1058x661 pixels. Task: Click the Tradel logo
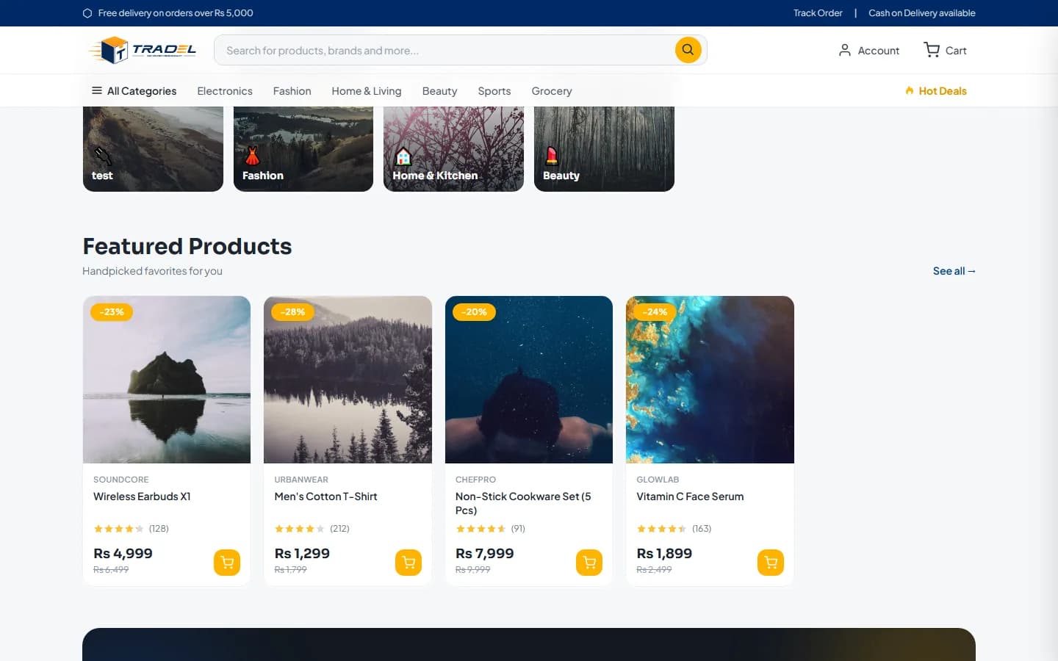[143, 50]
